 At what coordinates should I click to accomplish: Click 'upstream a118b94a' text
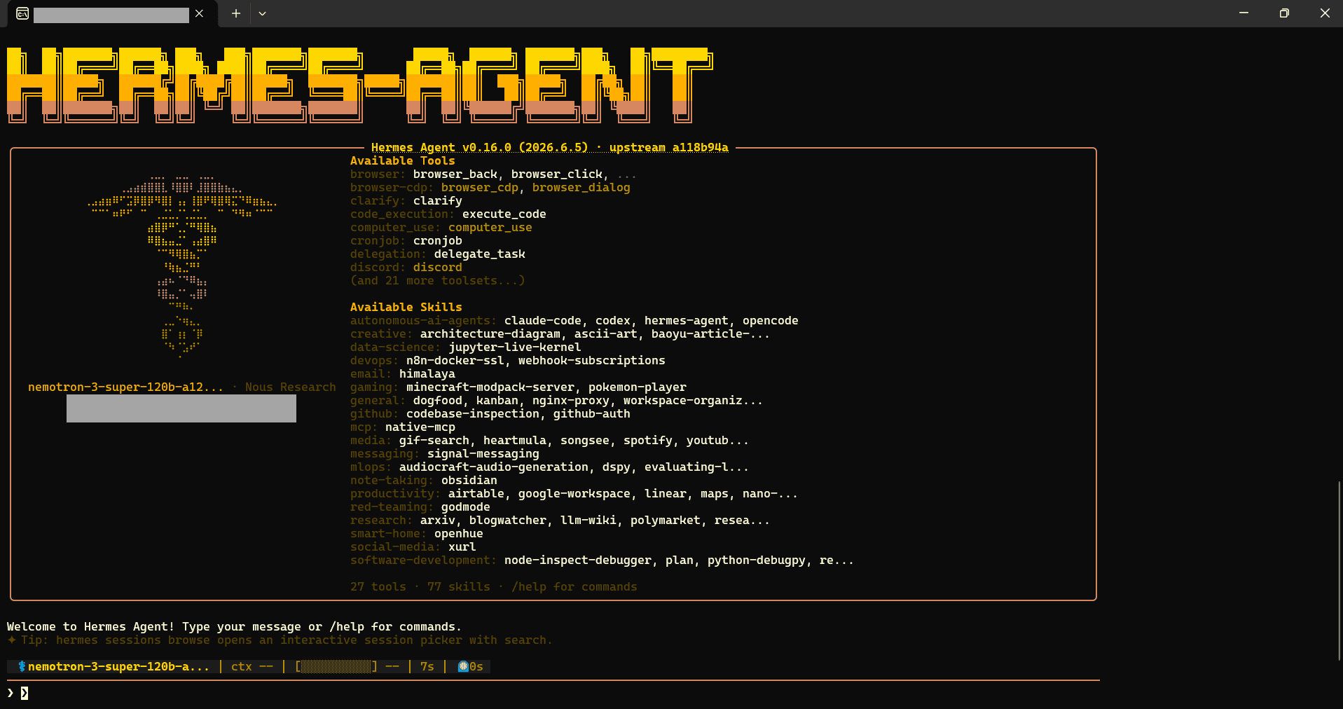tap(668, 147)
